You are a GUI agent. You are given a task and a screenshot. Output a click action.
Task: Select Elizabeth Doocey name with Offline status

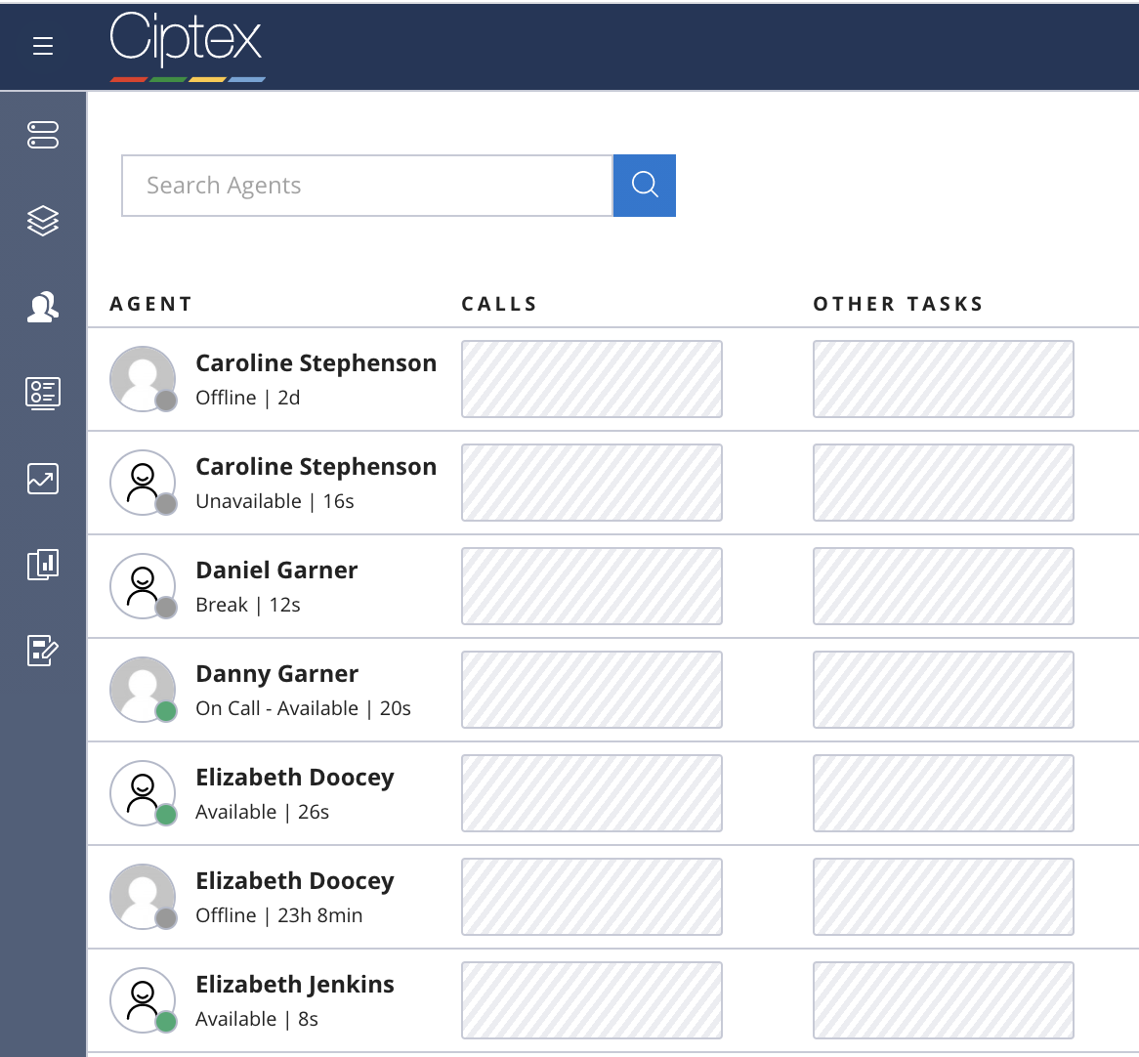coord(295,881)
